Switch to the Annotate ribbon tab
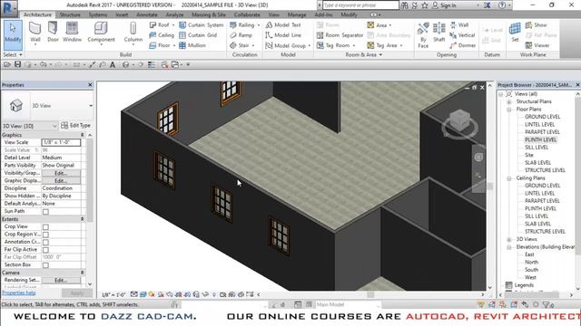 coord(147,14)
